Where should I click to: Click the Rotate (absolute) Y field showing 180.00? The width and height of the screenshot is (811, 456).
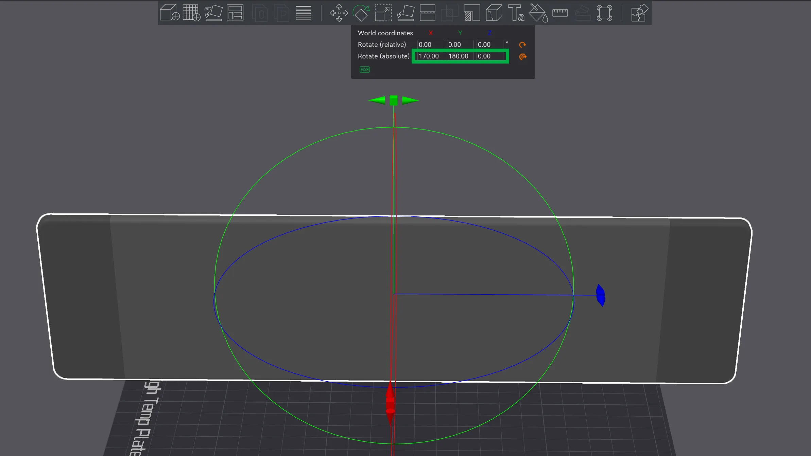tap(460, 56)
